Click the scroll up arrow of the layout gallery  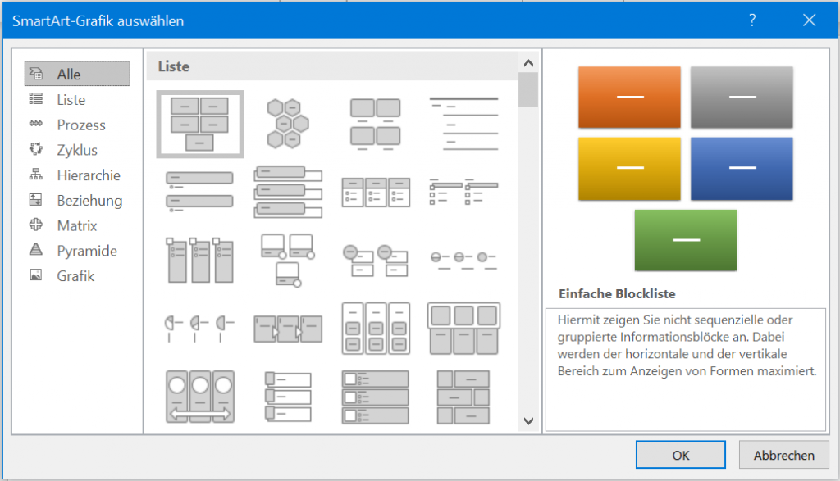(528, 63)
